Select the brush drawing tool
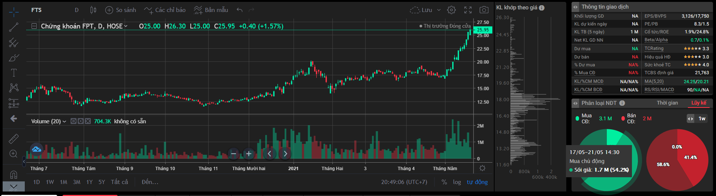This screenshot has height=196, width=716. click(x=14, y=58)
